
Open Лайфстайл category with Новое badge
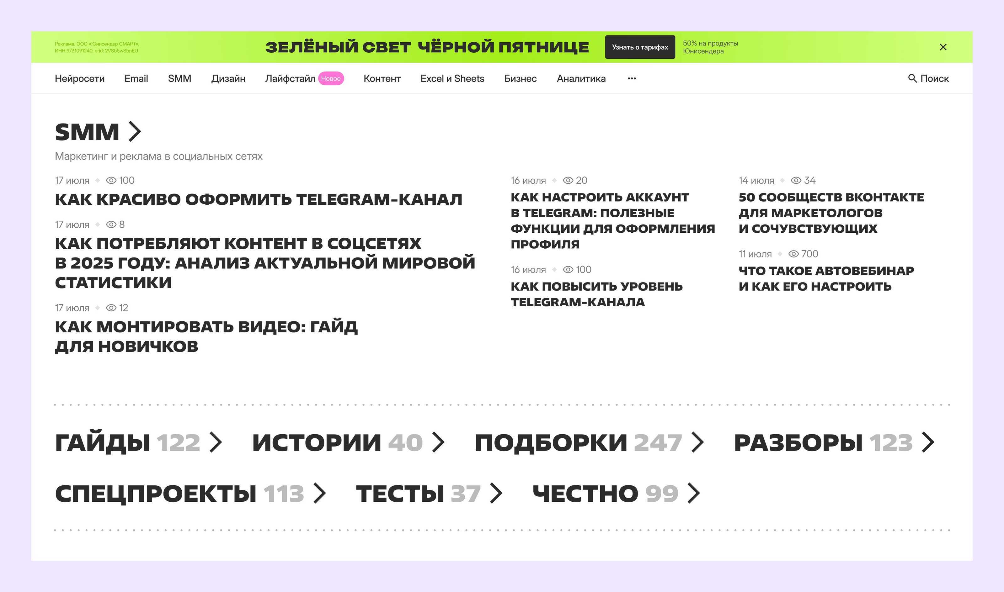pos(290,79)
